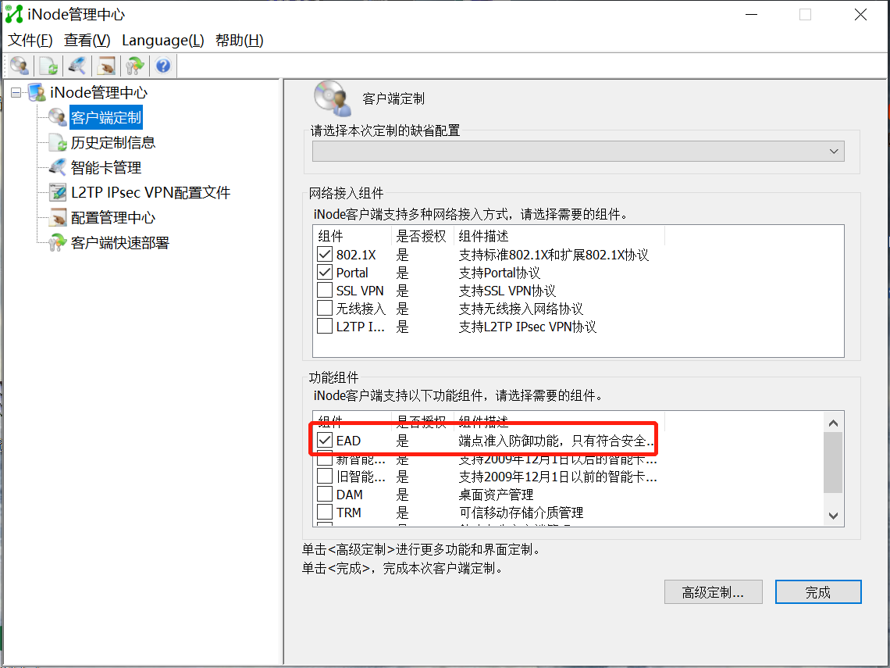Uncheck the 802.1X component checkbox

[325, 254]
